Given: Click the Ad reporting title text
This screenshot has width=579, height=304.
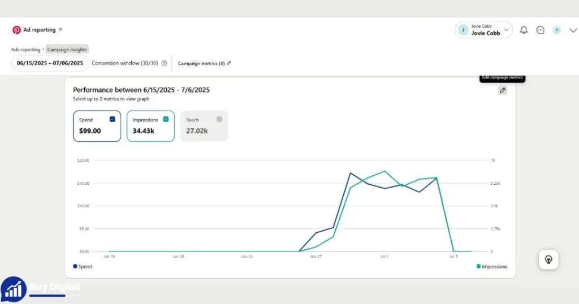Looking at the screenshot, I should [40, 30].
